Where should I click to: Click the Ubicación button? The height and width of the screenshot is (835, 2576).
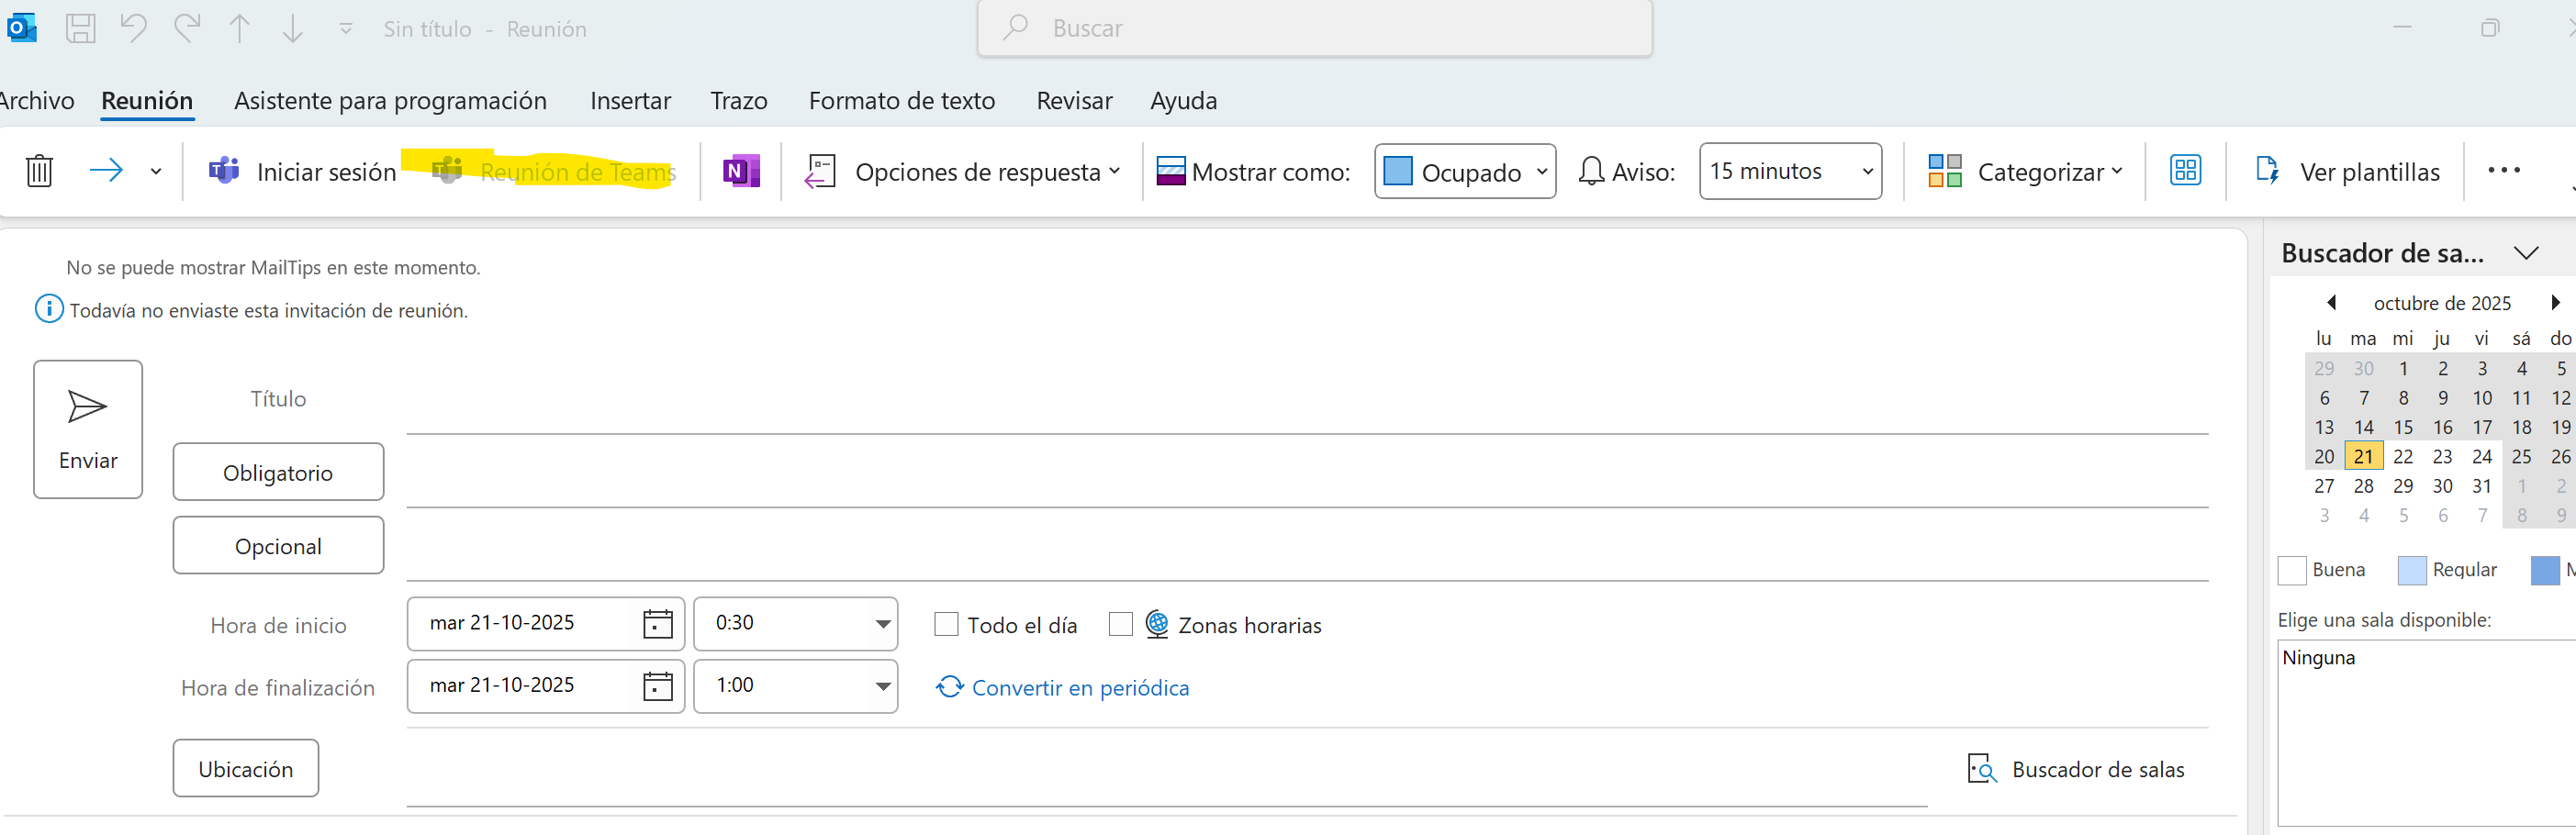point(246,768)
